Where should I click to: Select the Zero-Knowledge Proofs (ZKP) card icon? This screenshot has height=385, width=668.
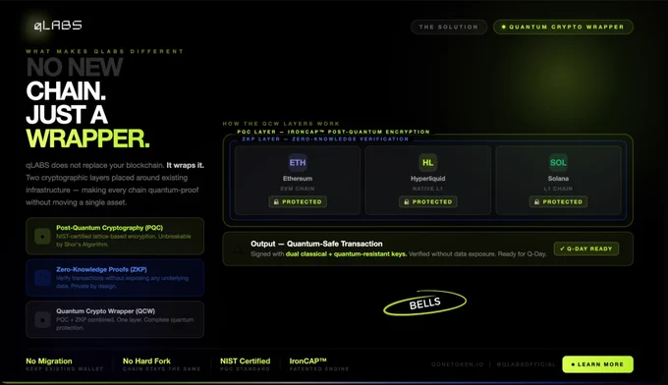[42, 278]
